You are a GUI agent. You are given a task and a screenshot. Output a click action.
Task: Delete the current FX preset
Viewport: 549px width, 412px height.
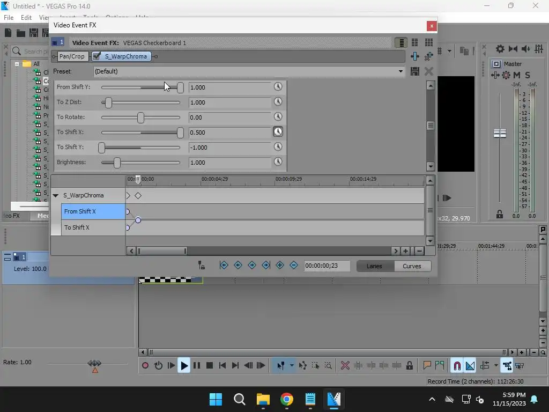pyautogui.click(x=429, y=71)
